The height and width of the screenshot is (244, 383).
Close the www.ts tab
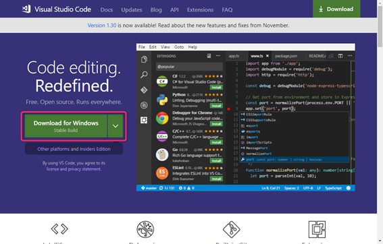(x=267, y=56)
